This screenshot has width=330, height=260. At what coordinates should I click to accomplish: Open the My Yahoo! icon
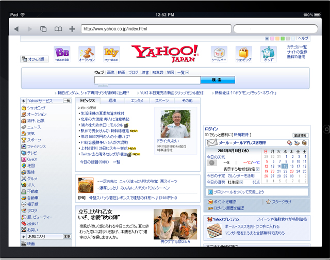(x=111, y=54)
